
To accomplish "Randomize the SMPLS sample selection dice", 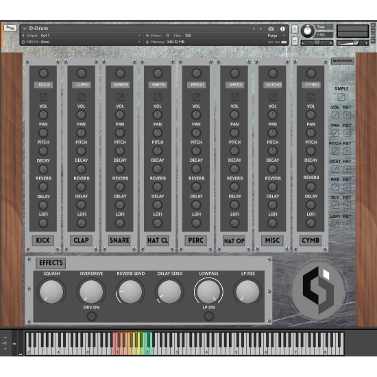I will coord(341,97).
